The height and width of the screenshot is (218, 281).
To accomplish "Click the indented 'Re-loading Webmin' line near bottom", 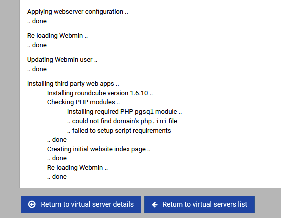I will tap(77, 168).
